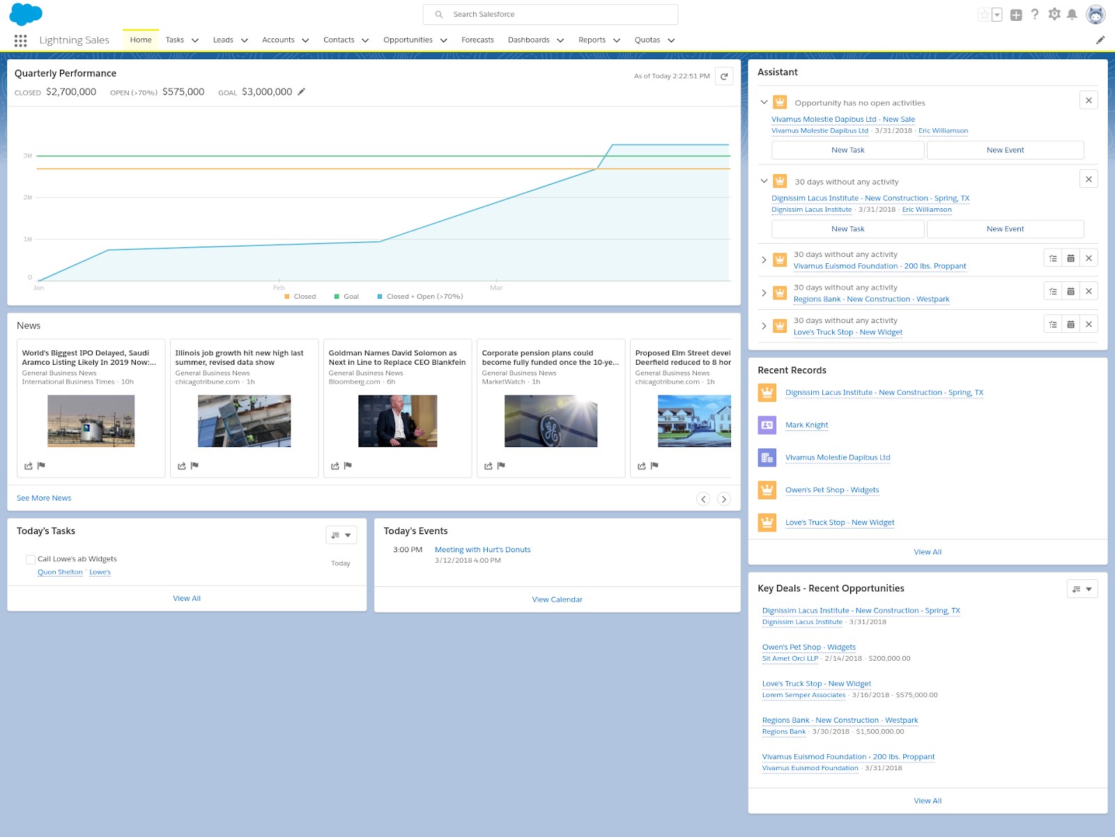
Task: Create a task for Love's Truck Stop
Action: pyautogui.click(x=1053, y=324)
